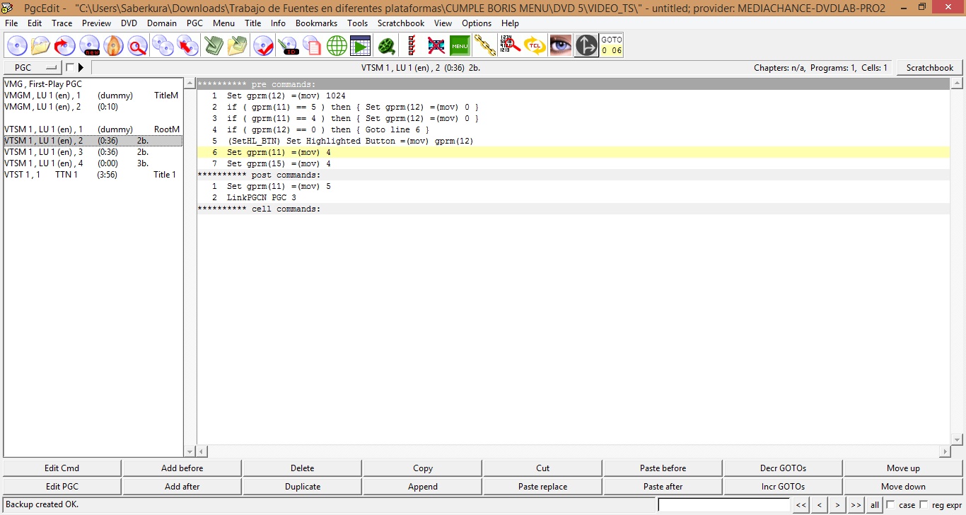
Task: Click the gold chain link icon
Action: [484, 46]
